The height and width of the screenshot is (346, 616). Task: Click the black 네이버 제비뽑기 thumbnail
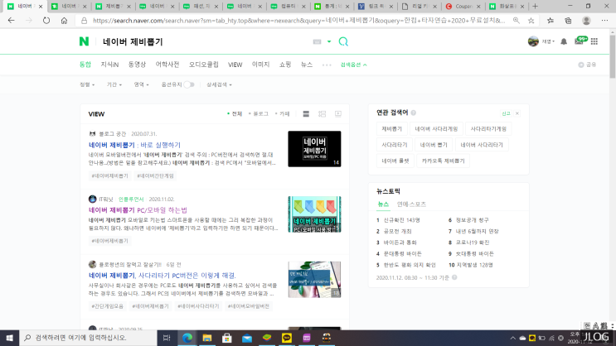(x=314, y=149)
